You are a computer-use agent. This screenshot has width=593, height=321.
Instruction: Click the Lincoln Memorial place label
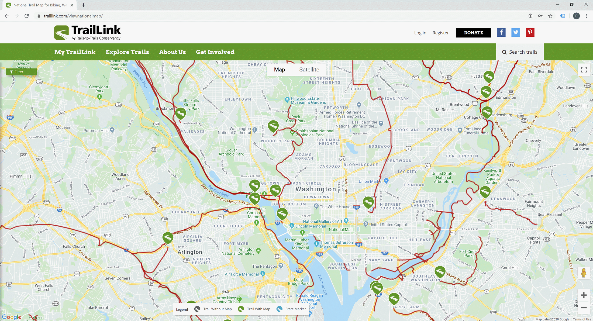[311, 226]
